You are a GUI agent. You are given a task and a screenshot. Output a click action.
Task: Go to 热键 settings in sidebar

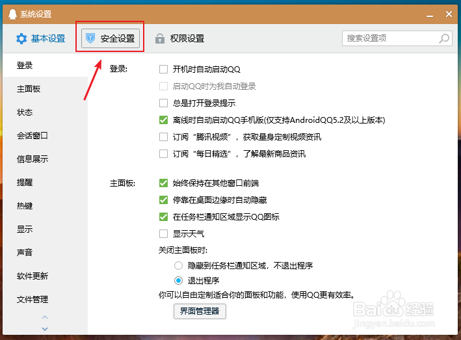point(46,205)
